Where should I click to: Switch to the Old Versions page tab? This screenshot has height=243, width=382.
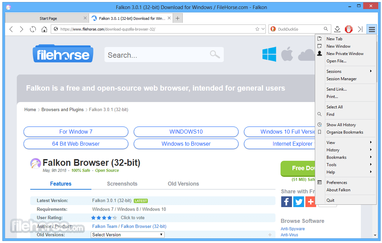(183, 184)
